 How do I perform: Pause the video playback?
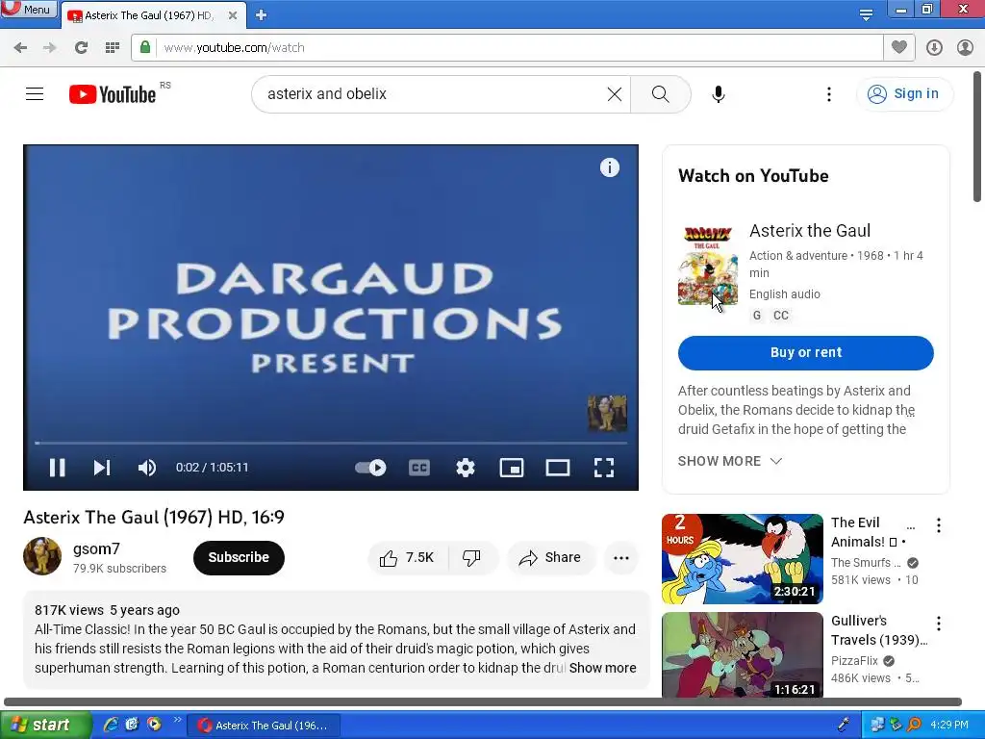tap(57, 468)
